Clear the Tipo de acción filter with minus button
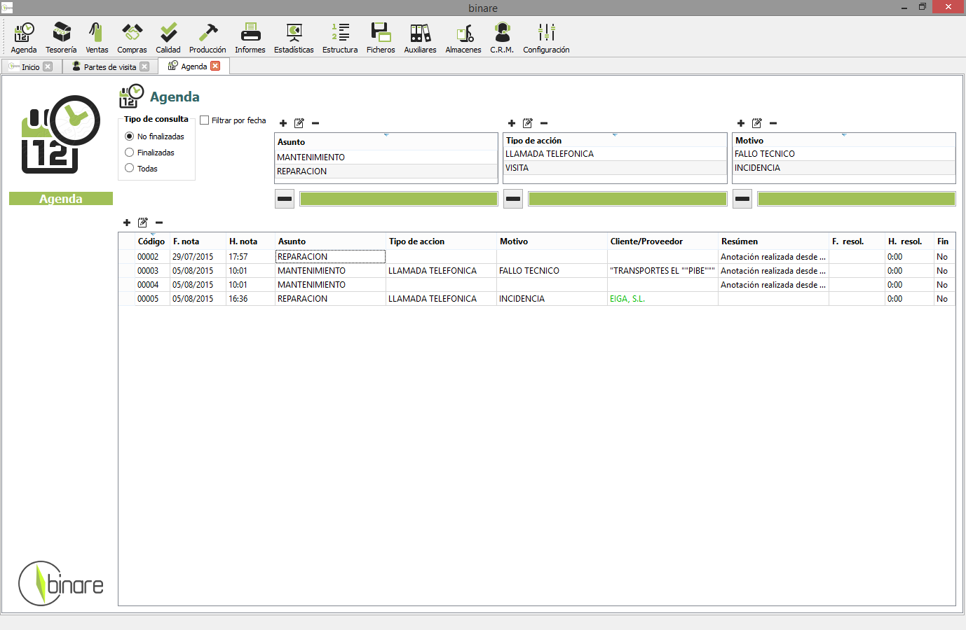Image resolution: width=966 pixels, height=630 pixels. click(513, 199)
